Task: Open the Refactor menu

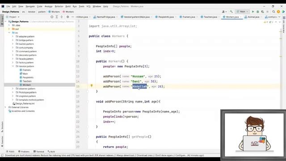Action: [59, 6]
